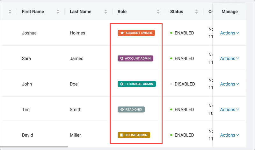
Task: Expand Actions menu for John Doe
Action: 229,84
